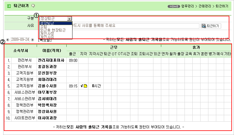Image resolution: width=234 pixels, height=135 pixels.
Task: Click the speech bubble help icon
Action: point(33,6)
